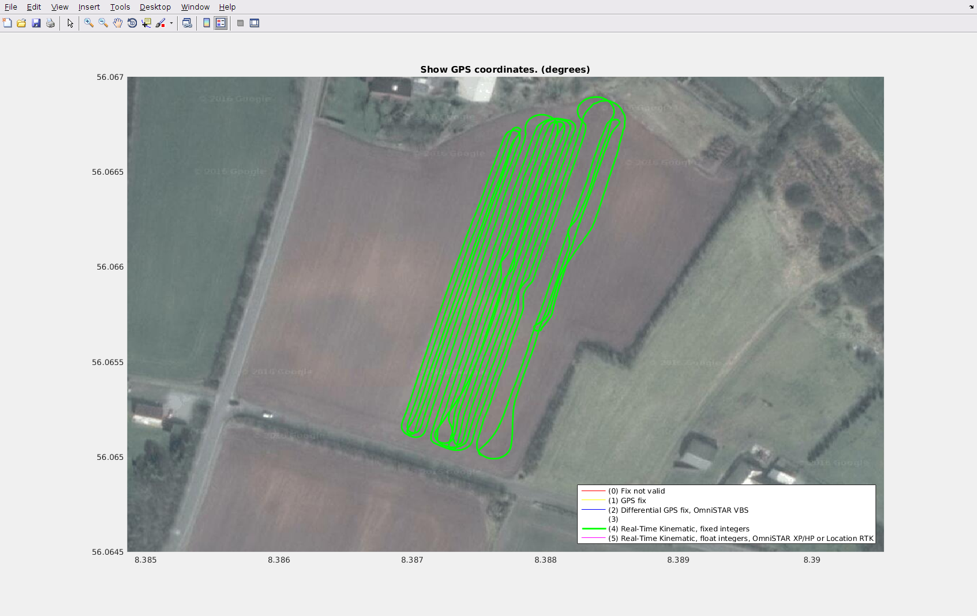Activate the Pan hand tool
977x616 pixels.
[x=118, y=23]
